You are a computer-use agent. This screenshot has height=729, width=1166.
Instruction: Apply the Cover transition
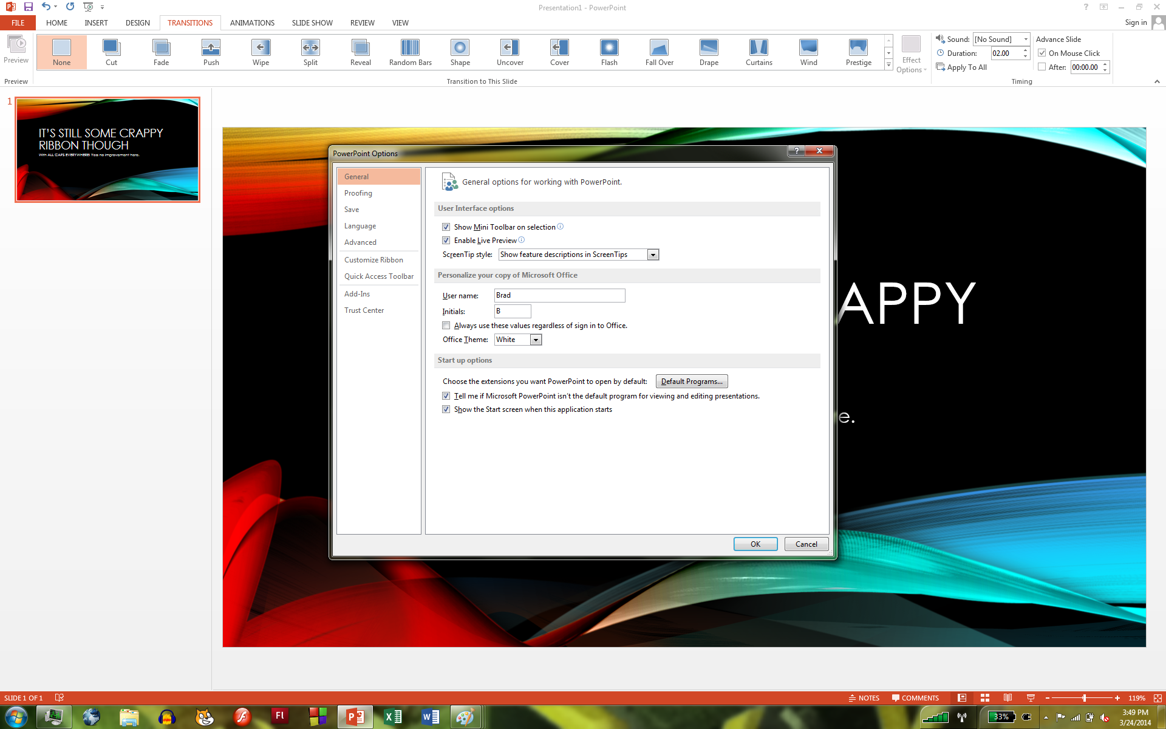coord(559,52)
